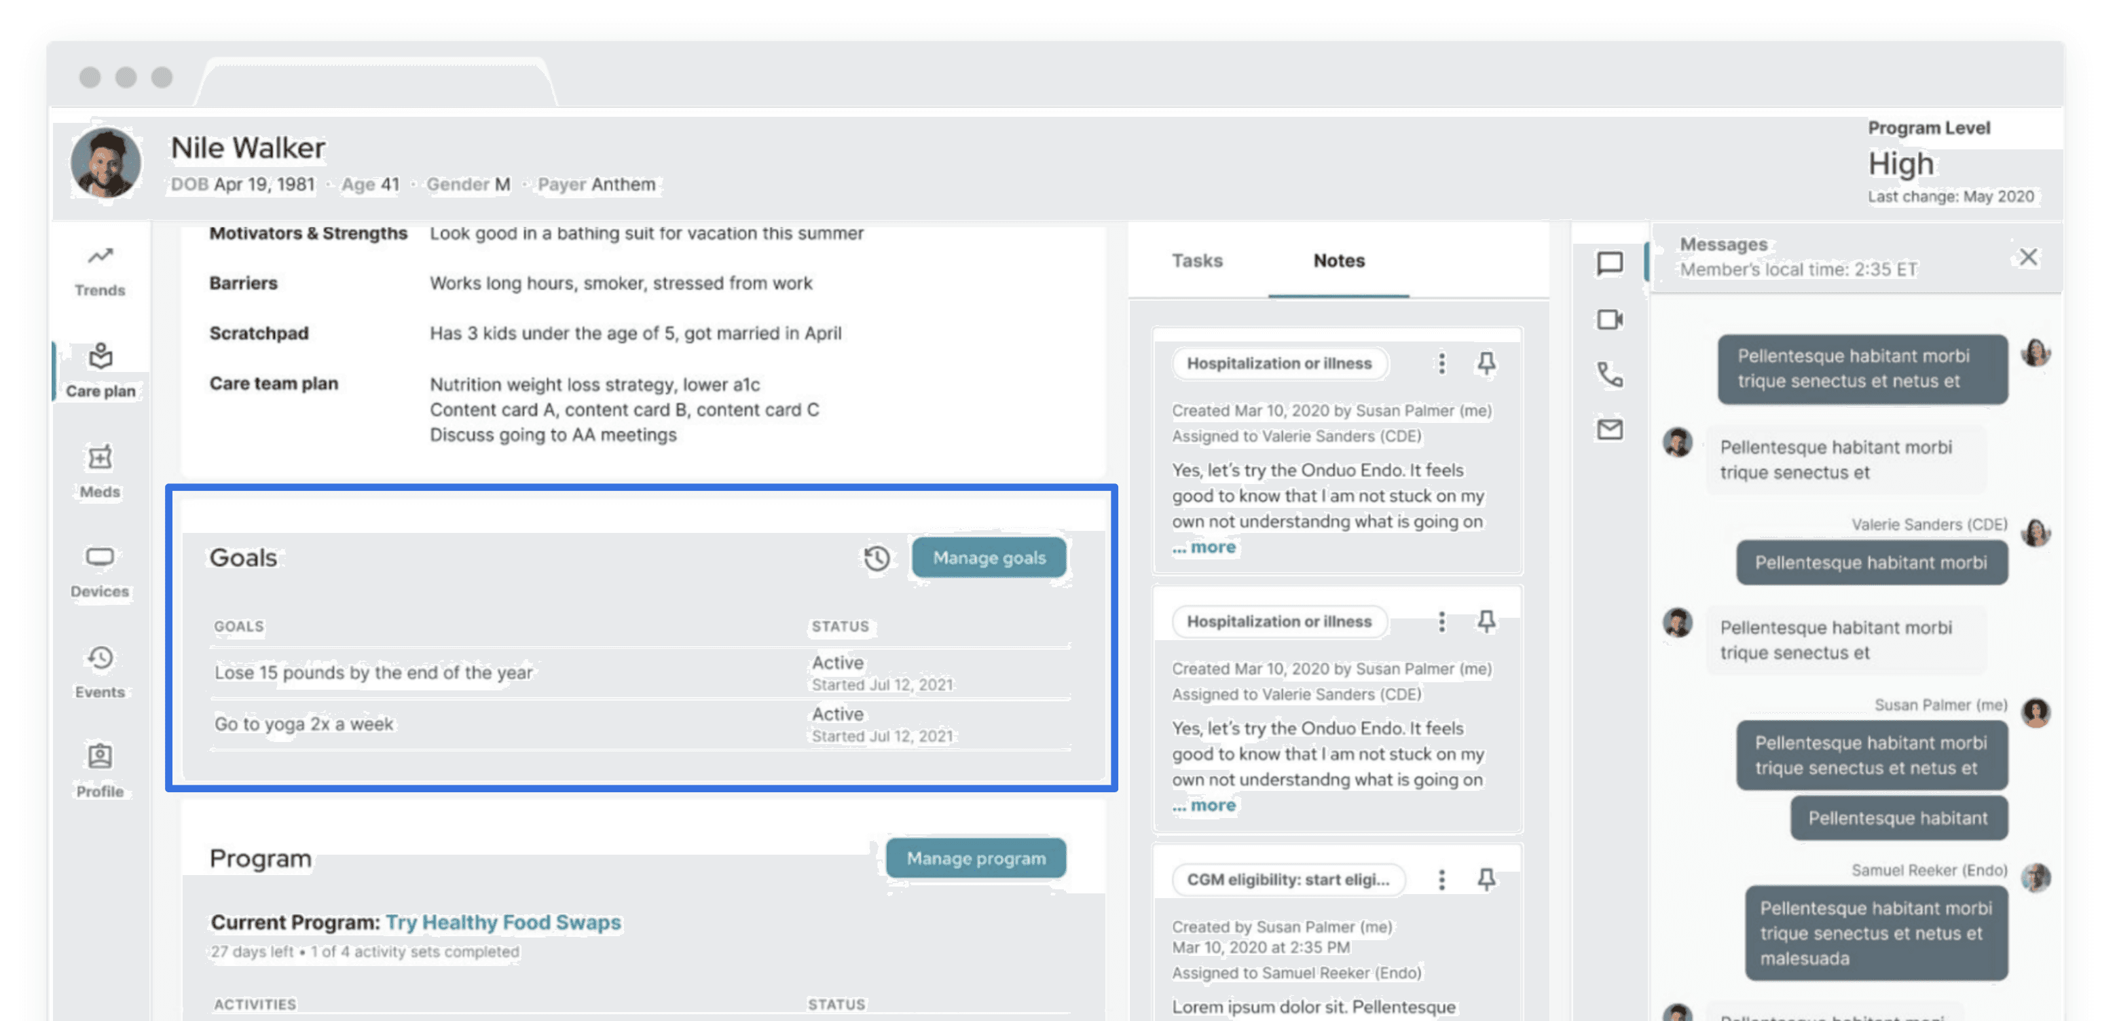
Task: Open the email envelope icon
Action: pyautogui.click(x=1609, y=430)
